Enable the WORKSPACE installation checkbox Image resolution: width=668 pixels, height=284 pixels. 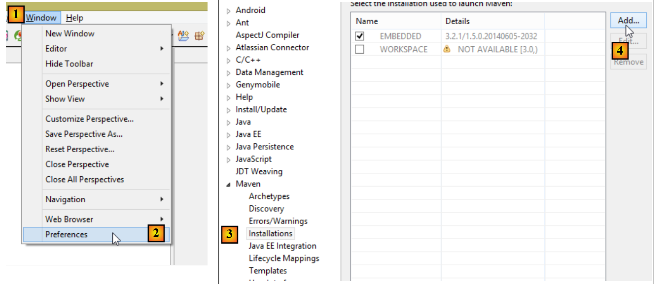(360, 49)
